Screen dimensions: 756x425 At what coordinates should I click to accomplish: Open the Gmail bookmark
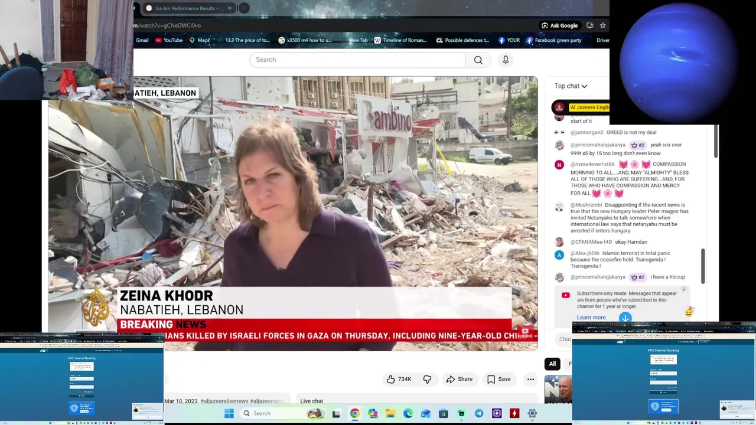[x=142, y=40]
